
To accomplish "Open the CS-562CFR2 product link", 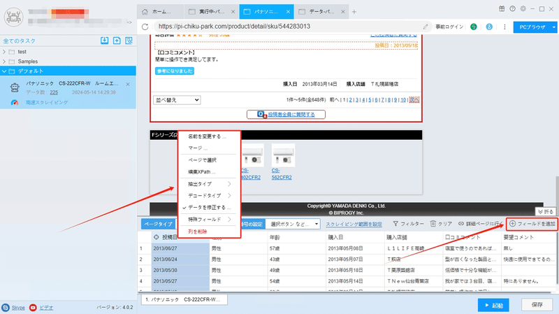I will coord(282,173).
